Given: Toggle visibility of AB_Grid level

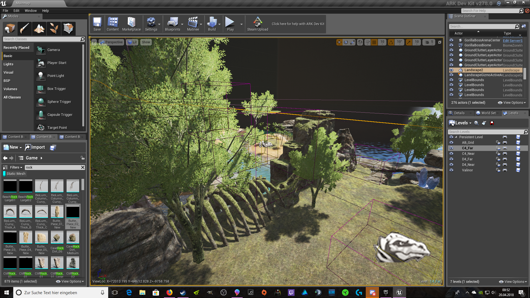Looking at the screenshot, I should [x=451, y=143].
